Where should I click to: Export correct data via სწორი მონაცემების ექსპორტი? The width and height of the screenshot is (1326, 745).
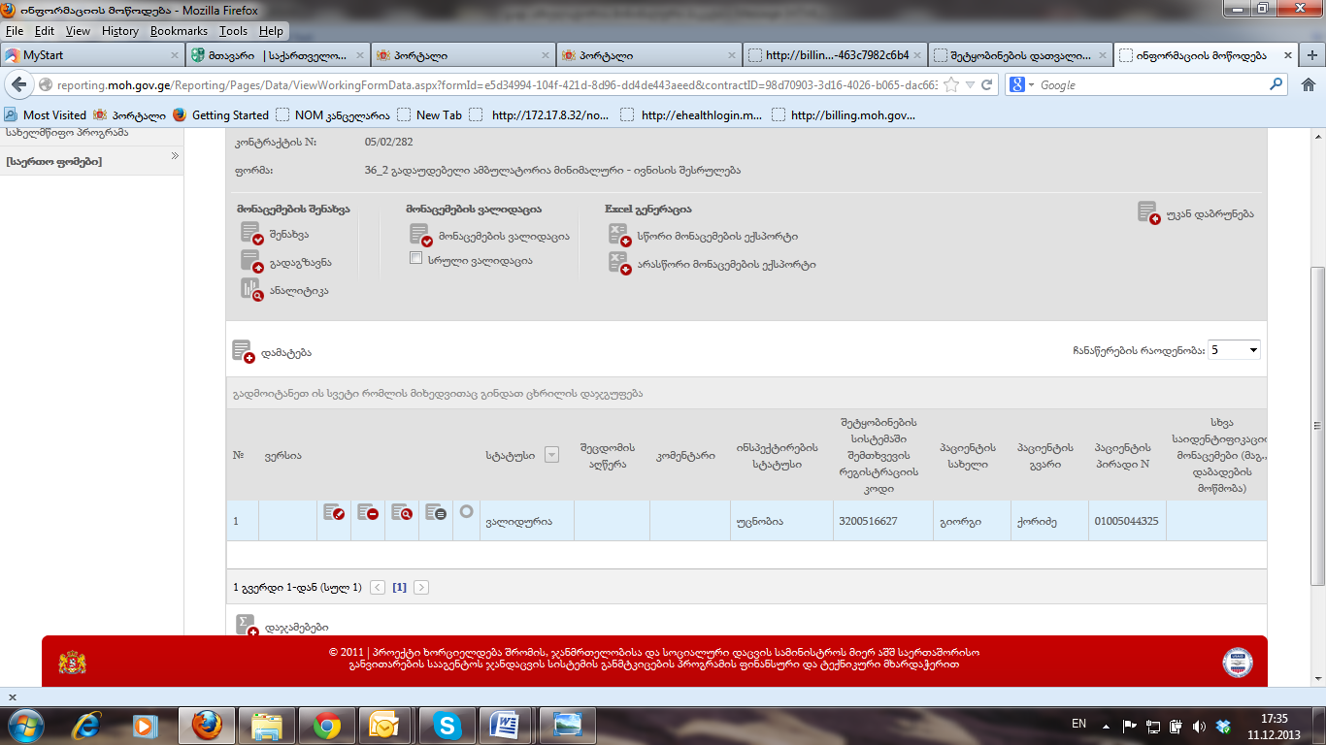click(x=619, y=235)
